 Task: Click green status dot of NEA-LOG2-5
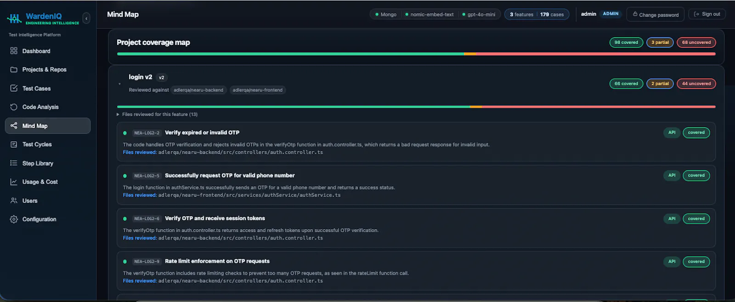125,176
